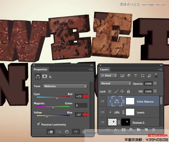Image resolution: width=169 pixels, height=142 pixels.
Task: Switch to the Properties tab
Action: point(40,69)
